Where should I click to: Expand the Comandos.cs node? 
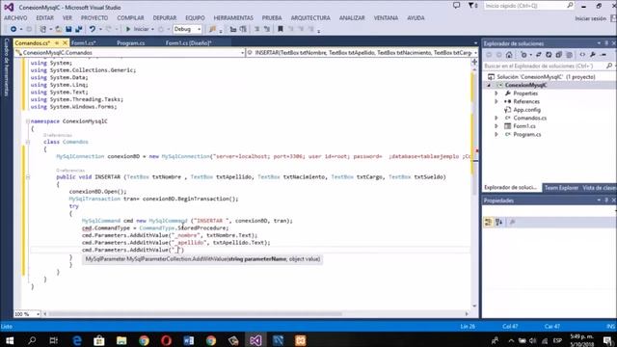(496, 118)
